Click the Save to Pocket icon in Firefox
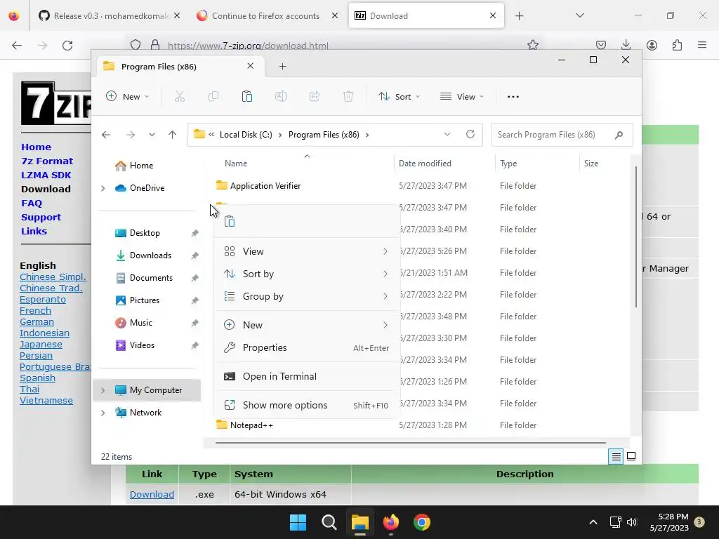This screenshot has height=539, width=719. [601, 45]
